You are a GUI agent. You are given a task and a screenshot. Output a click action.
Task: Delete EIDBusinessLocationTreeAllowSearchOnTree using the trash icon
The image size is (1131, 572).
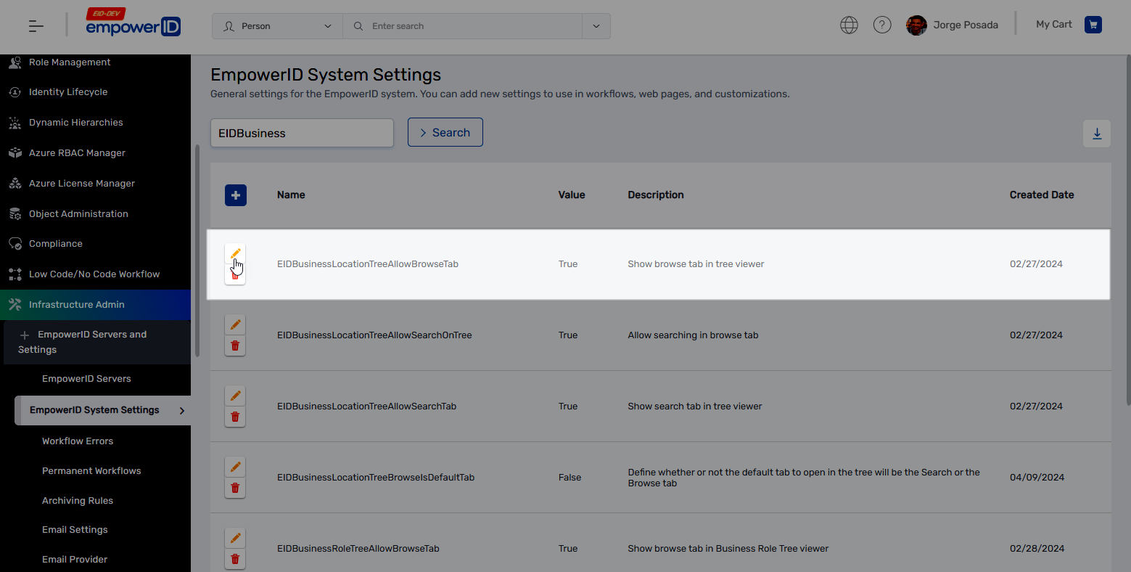click(x=235, y=346)
